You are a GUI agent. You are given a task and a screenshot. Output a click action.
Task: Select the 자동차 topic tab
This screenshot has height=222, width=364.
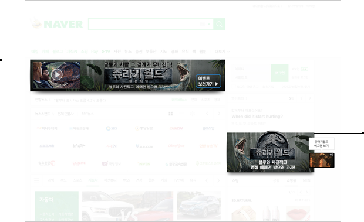[93, 180]
